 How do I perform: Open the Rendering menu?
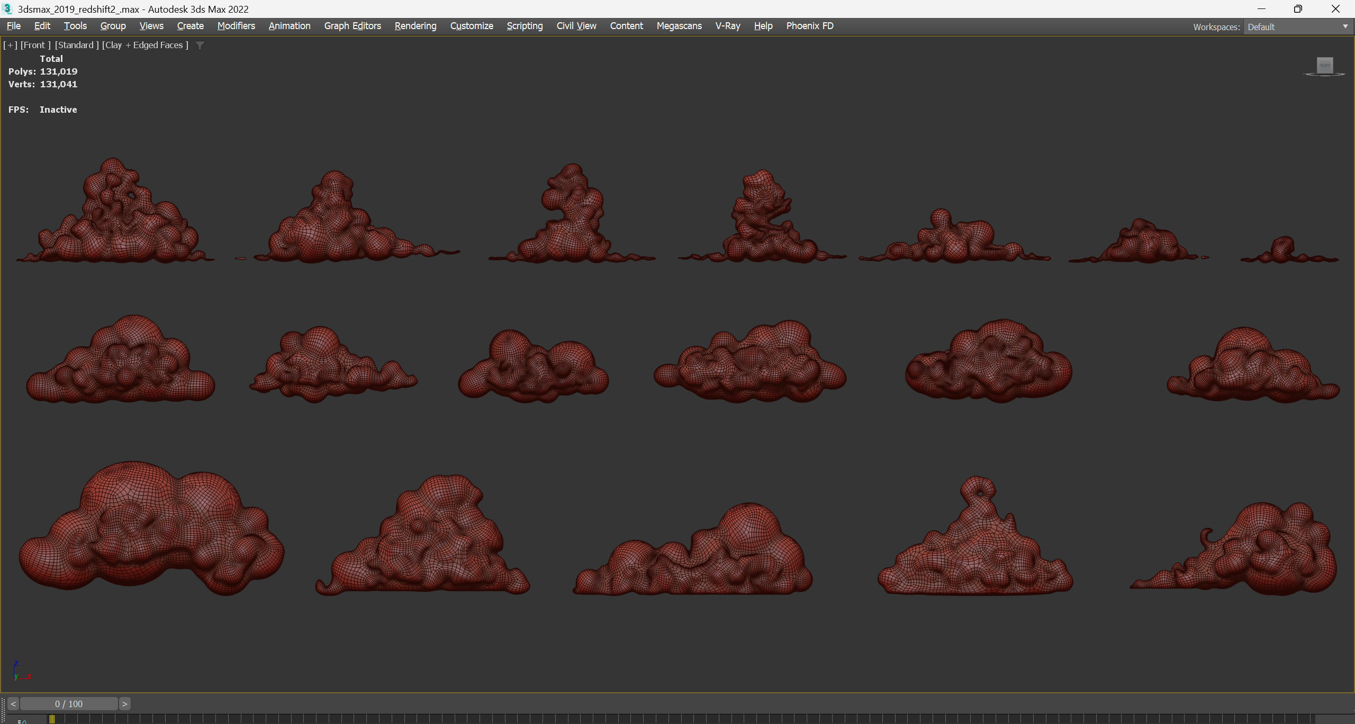click(415, 26)
